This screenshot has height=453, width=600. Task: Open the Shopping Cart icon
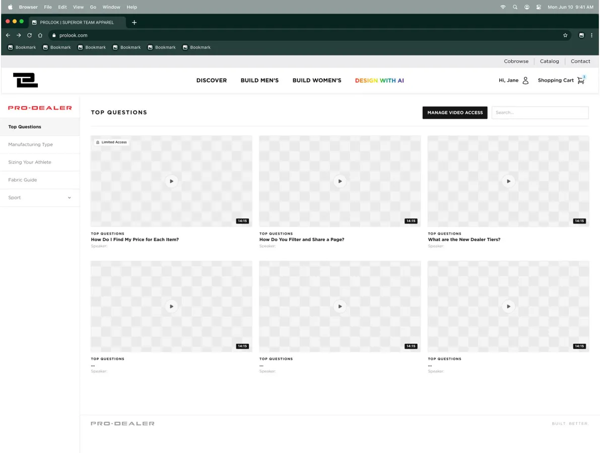click(x=581, y=80)
